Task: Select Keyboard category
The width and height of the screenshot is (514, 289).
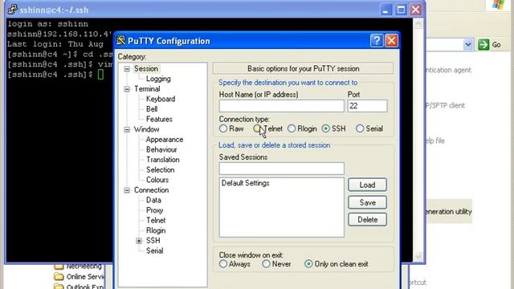Action: 161,99
